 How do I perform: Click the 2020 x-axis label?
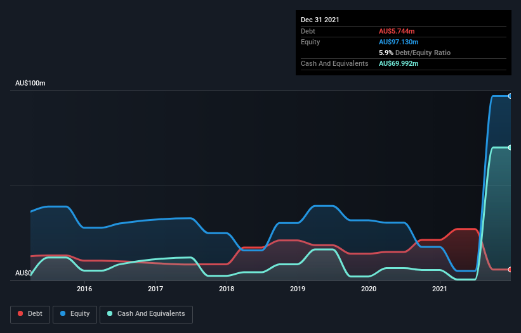(x=369, y=289)
